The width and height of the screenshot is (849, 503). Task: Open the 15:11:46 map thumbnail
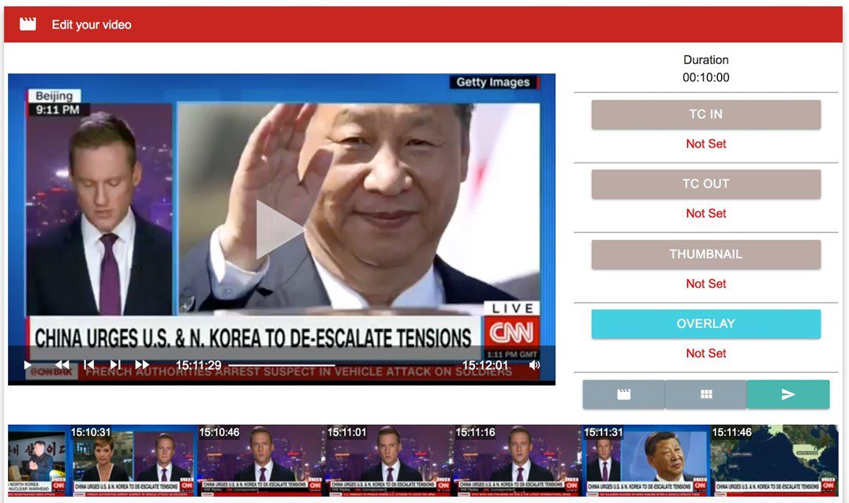point(773,461)
